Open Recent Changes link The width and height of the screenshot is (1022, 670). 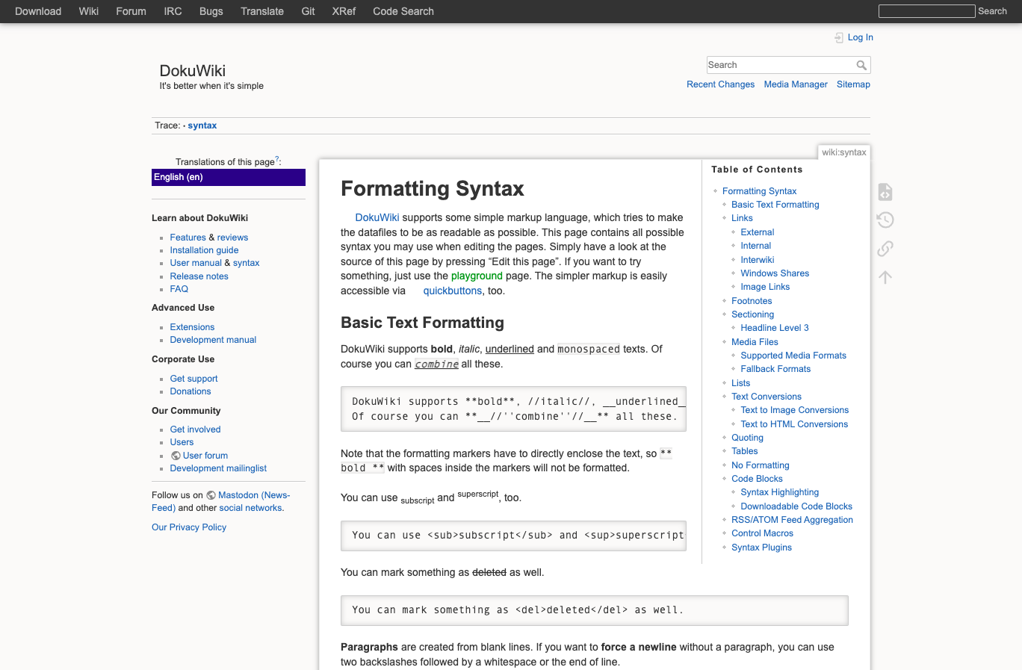(x=721, y=84)
